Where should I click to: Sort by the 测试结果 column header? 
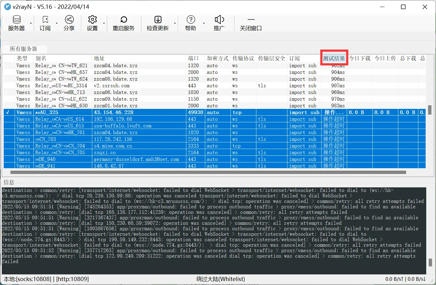pos(334,58)
